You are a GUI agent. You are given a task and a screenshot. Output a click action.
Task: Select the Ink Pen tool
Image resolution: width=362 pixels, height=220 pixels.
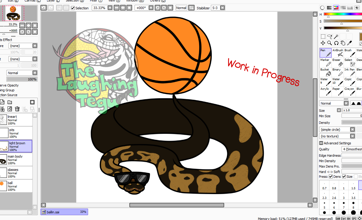350,72
